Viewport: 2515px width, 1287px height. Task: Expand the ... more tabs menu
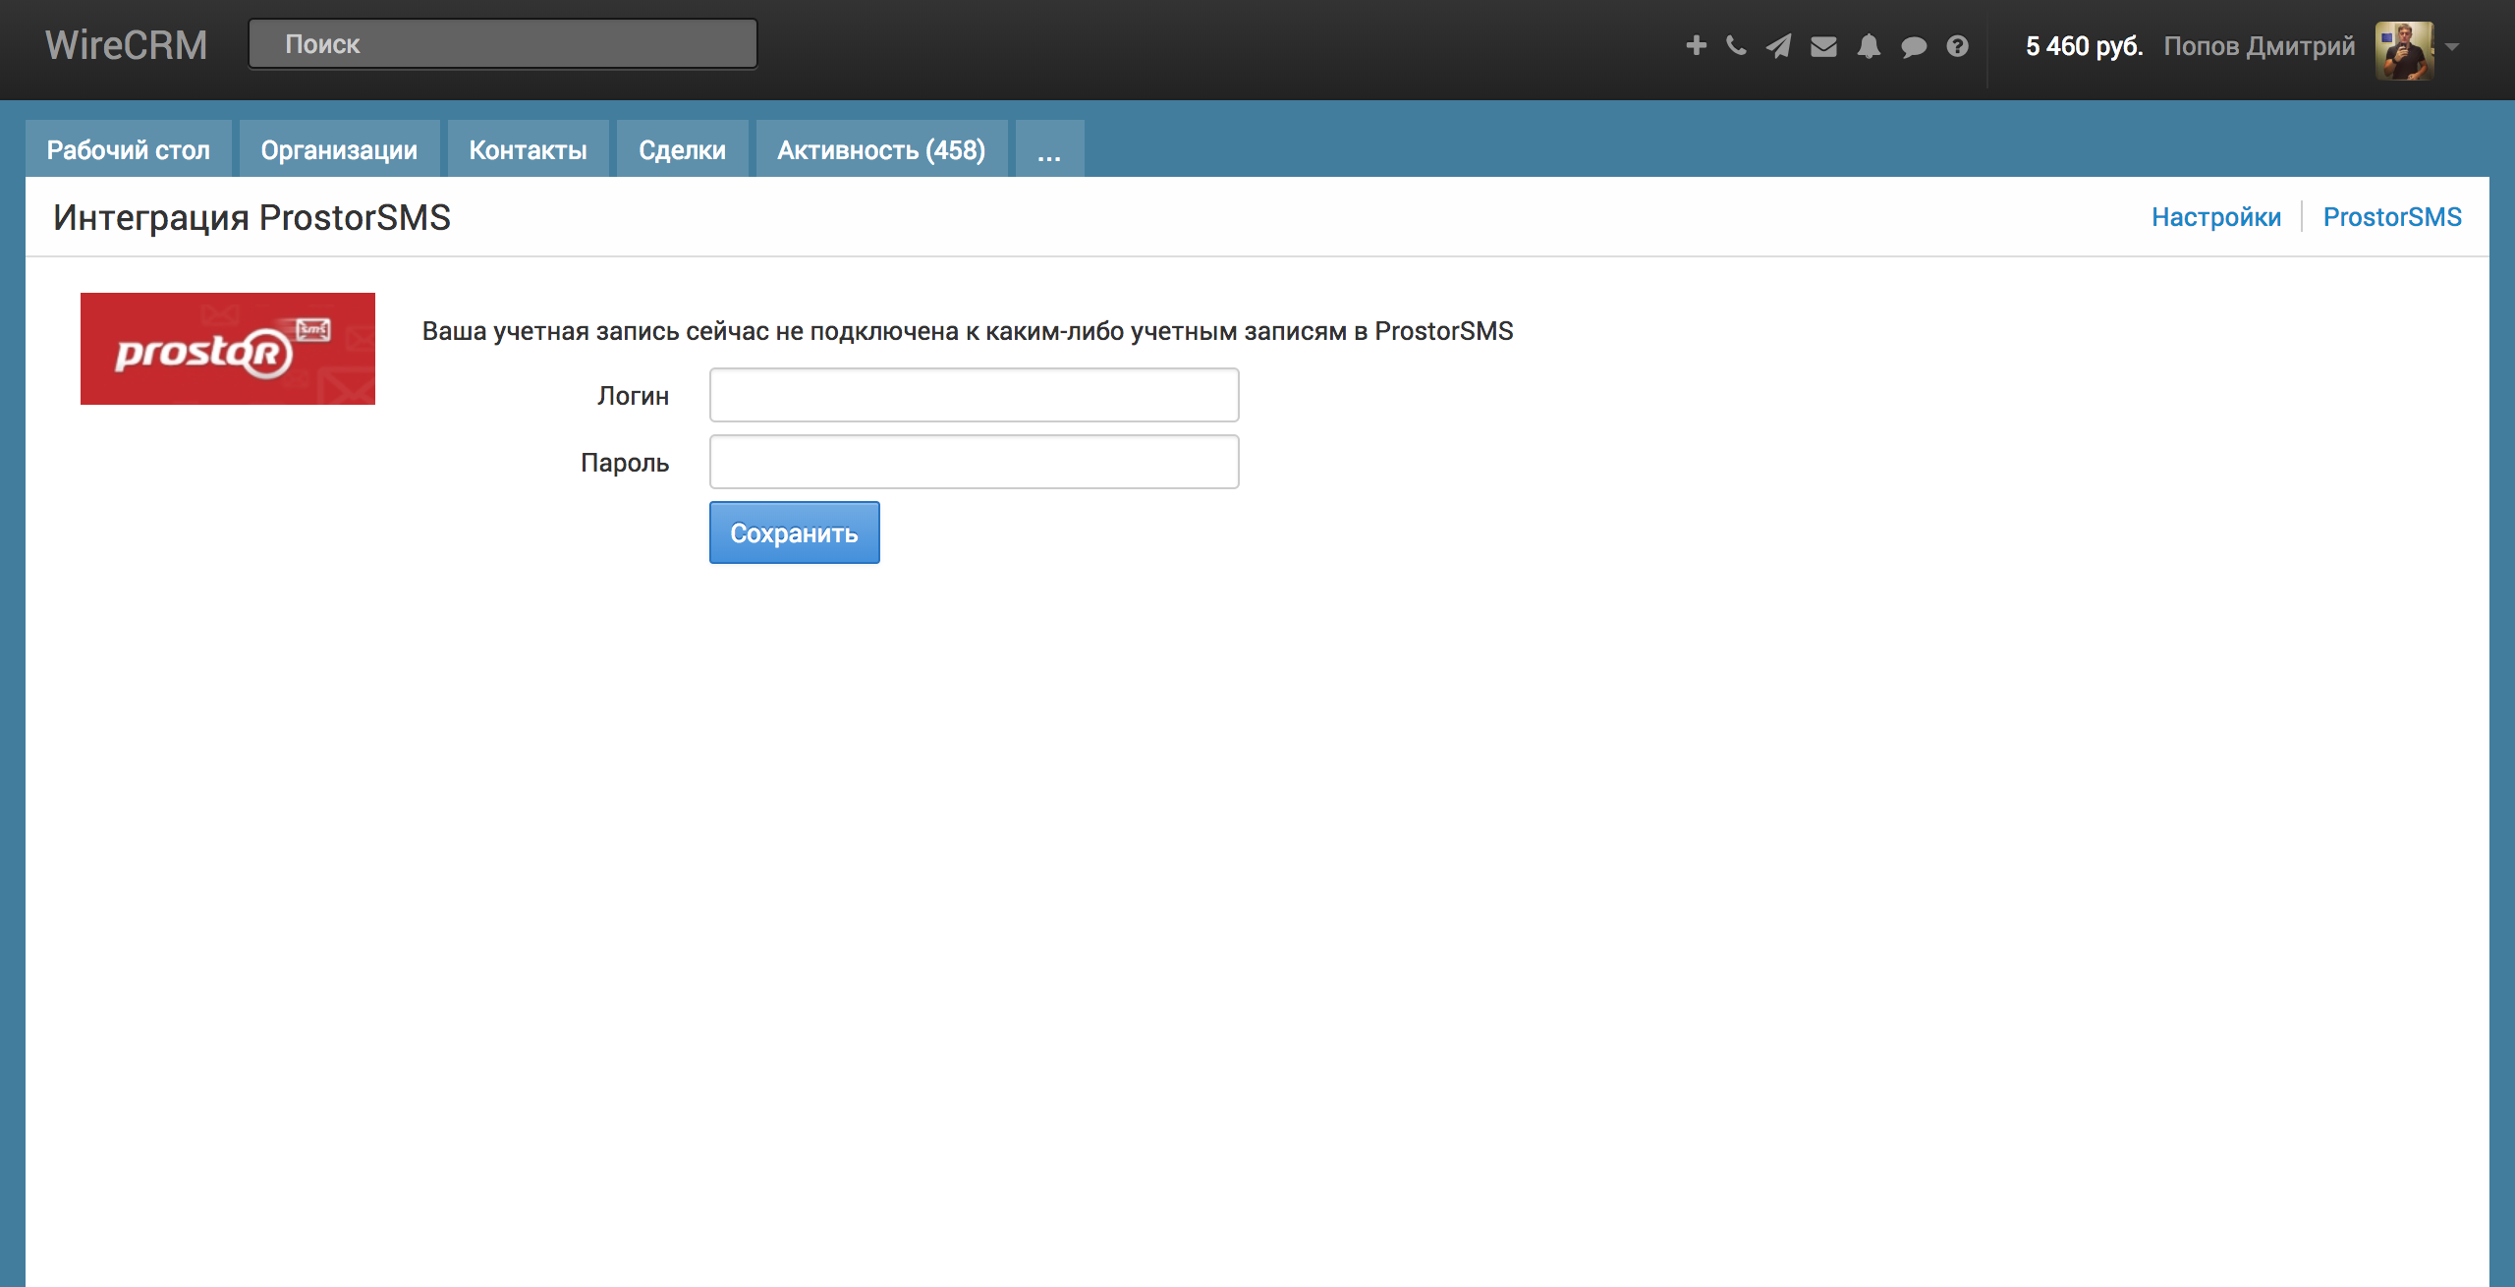tap(1049, 149)
